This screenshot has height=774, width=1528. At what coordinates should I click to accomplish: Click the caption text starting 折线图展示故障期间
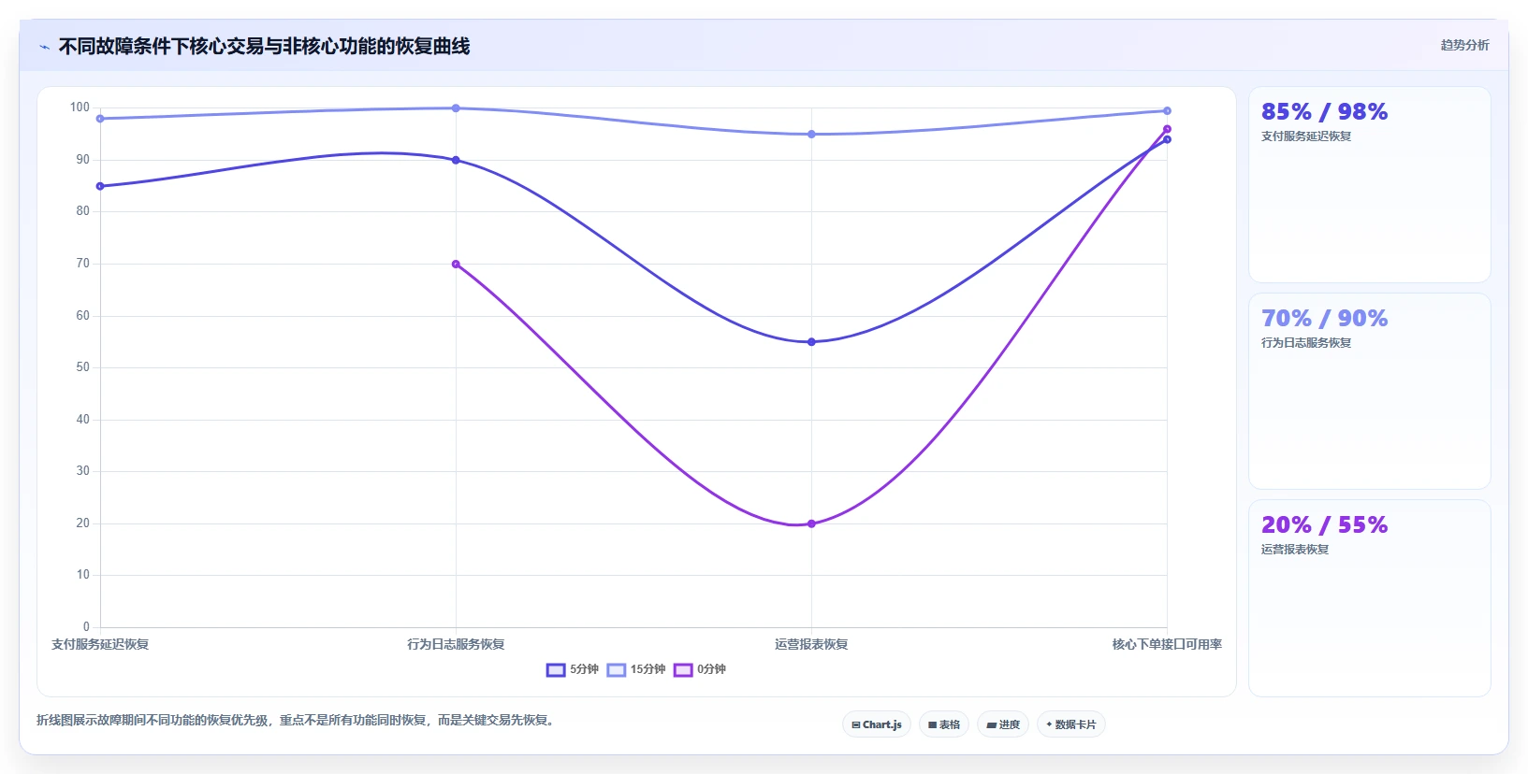pos(297,720)
